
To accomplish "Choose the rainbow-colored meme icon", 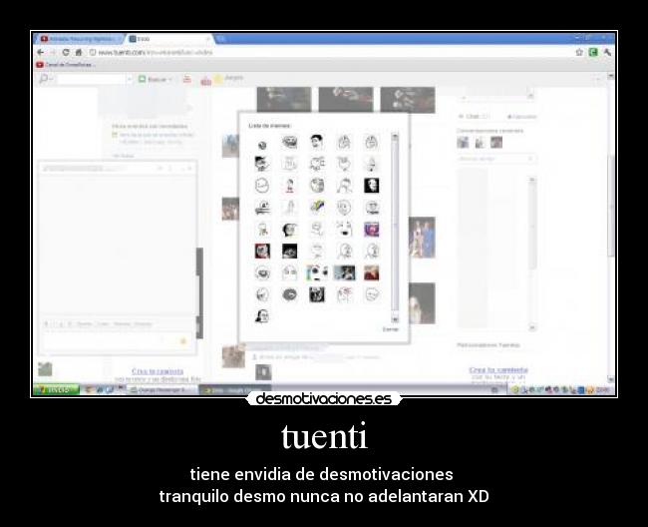I will (317, 208).
